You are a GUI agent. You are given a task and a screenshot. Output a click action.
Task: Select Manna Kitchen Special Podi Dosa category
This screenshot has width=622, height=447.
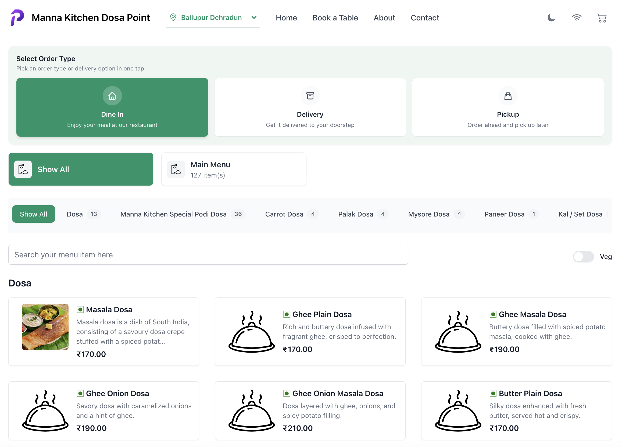click(183, 214)
